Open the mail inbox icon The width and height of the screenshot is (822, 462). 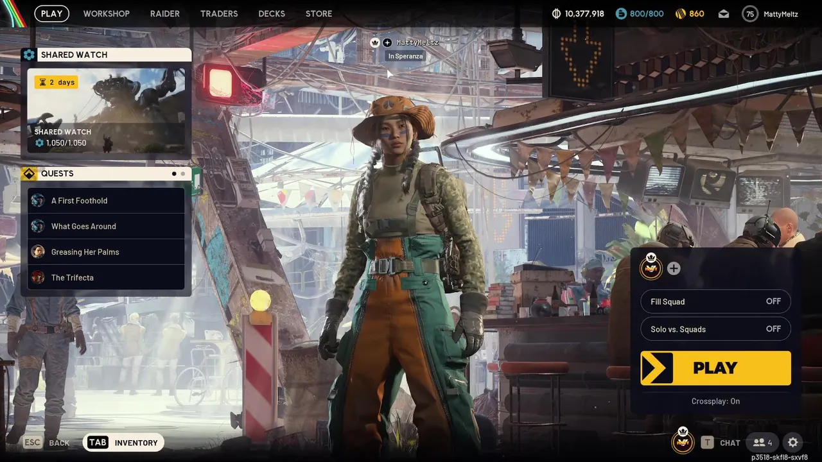724,13
